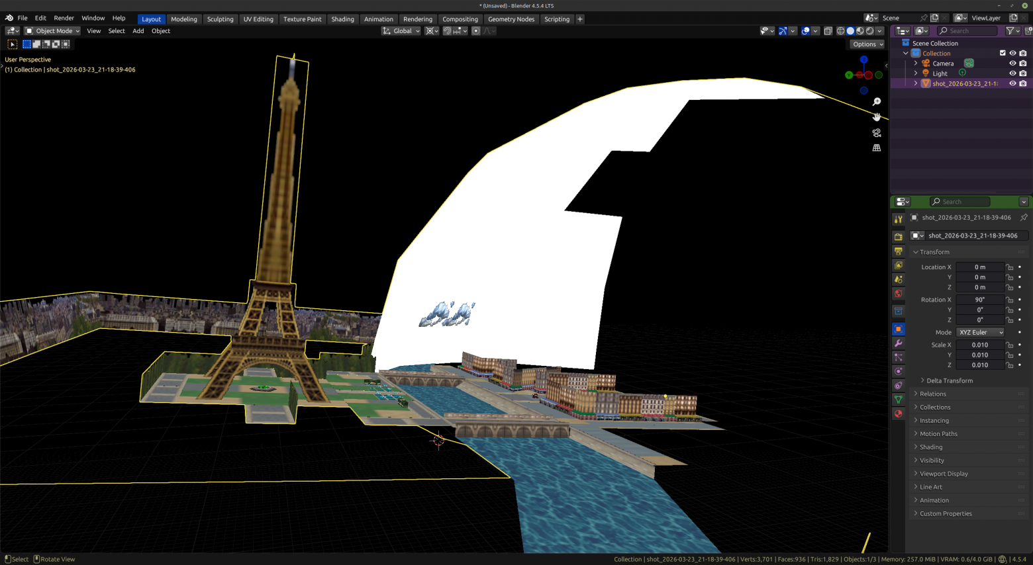Select rendered viewport shading mode
The image size is (1033, 565).
[869, 31]
